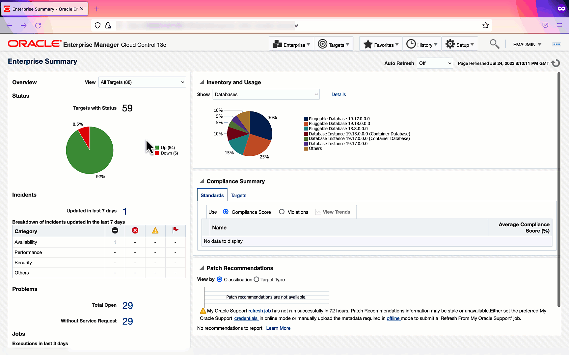Choose Target Type view option
The height and width of the screenshot is (355, 569).
click(x=257, y=279)
